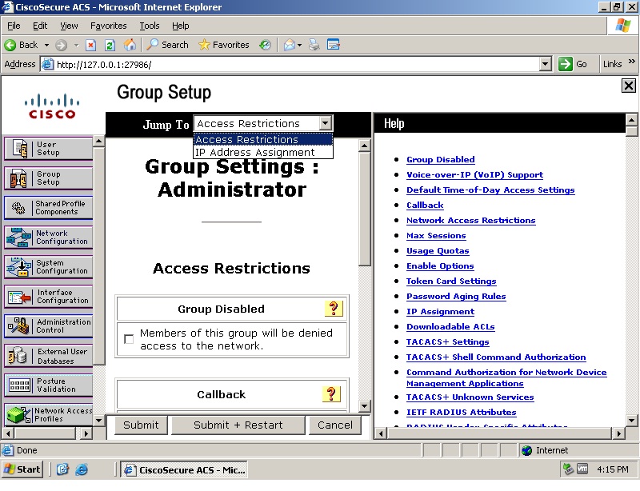Open External User Databases section
The image size is (640, 491).
tap(48, 356)
